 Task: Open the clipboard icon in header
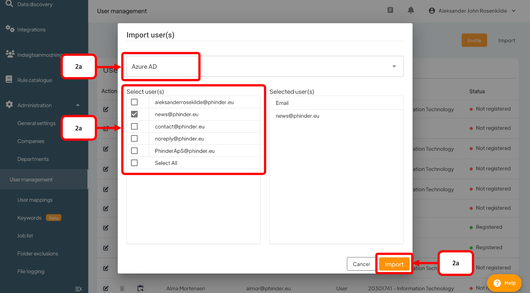click(x=390, y=10)
